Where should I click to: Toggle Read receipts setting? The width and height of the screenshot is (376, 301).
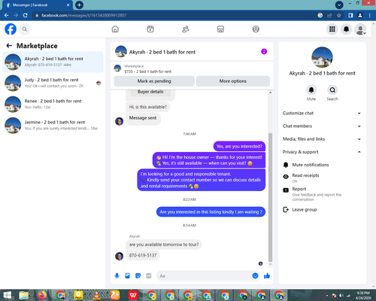322,178
